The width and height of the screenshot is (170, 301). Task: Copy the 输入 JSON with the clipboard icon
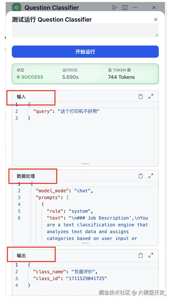pos(141,96)
